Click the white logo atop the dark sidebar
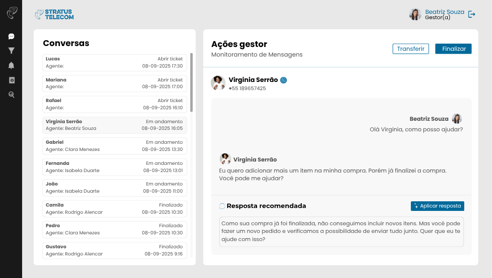Image resolution: width=492 pixels, height=278 pixels. click(12, 13)
